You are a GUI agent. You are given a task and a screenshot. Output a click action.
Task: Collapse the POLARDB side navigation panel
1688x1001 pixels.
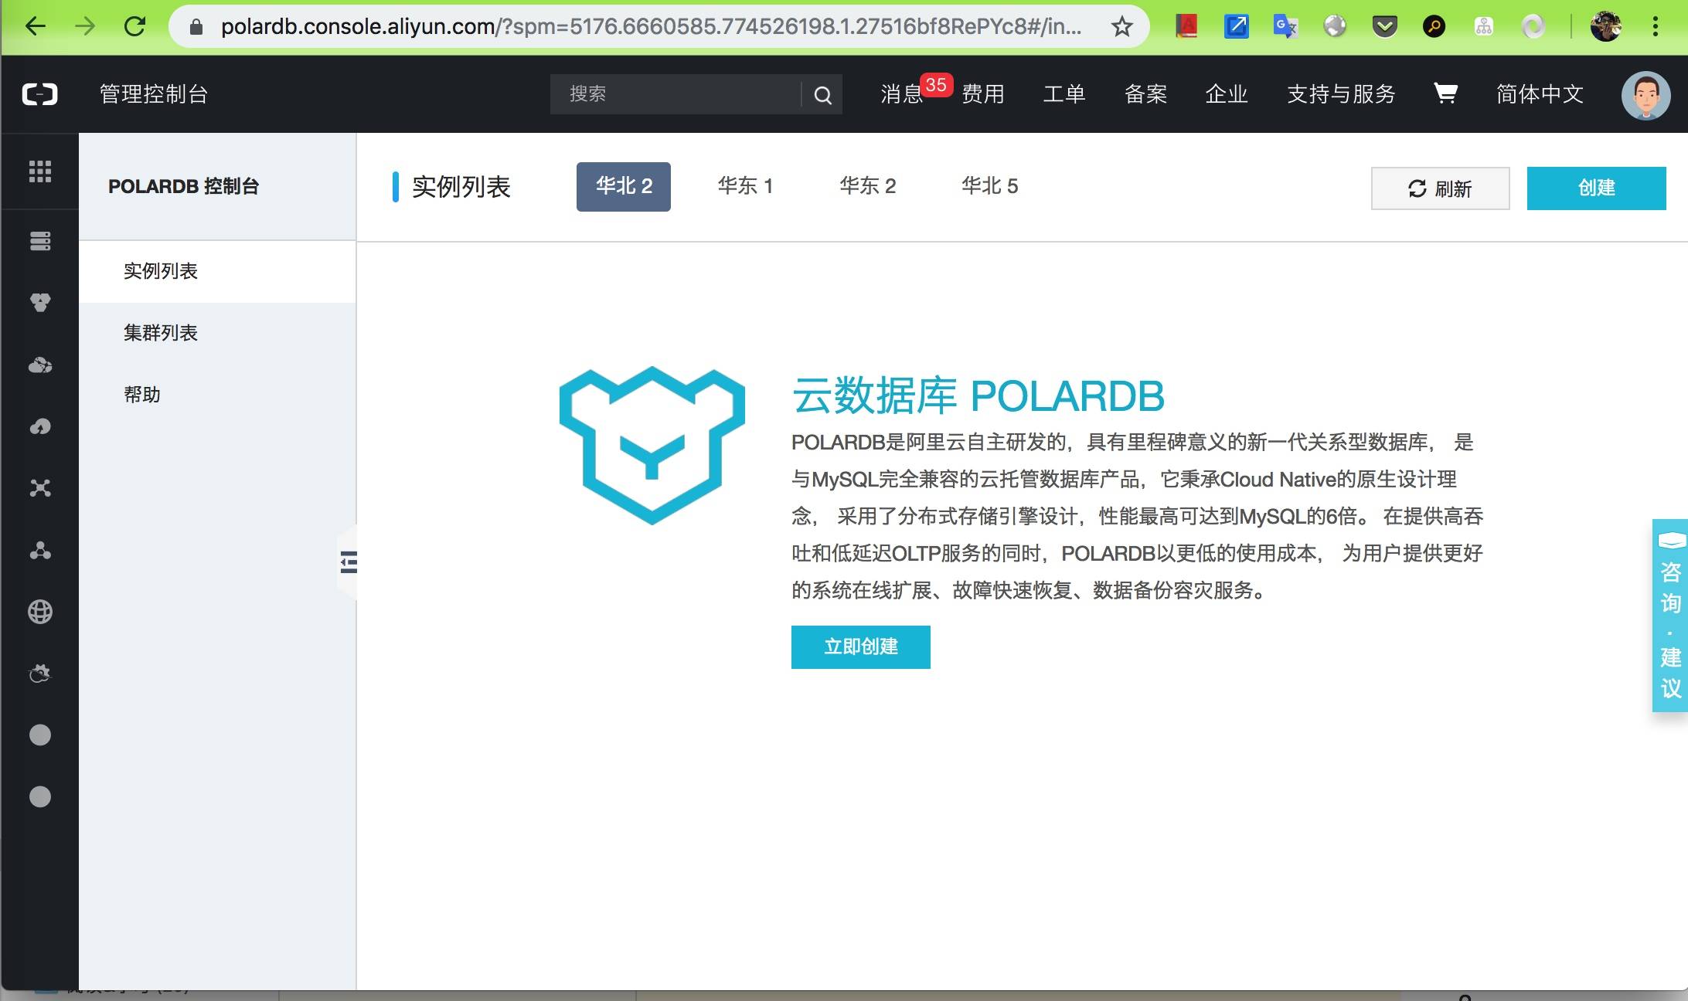[349, 562]
